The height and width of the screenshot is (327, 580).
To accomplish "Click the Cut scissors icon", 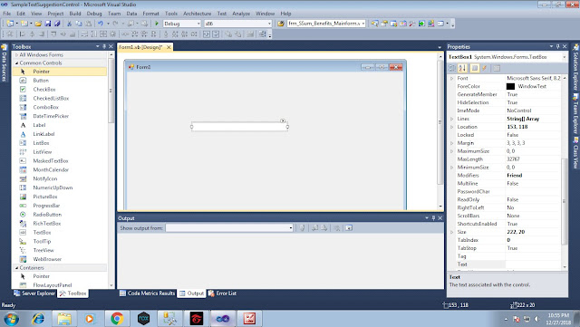I will coord(69,24).
